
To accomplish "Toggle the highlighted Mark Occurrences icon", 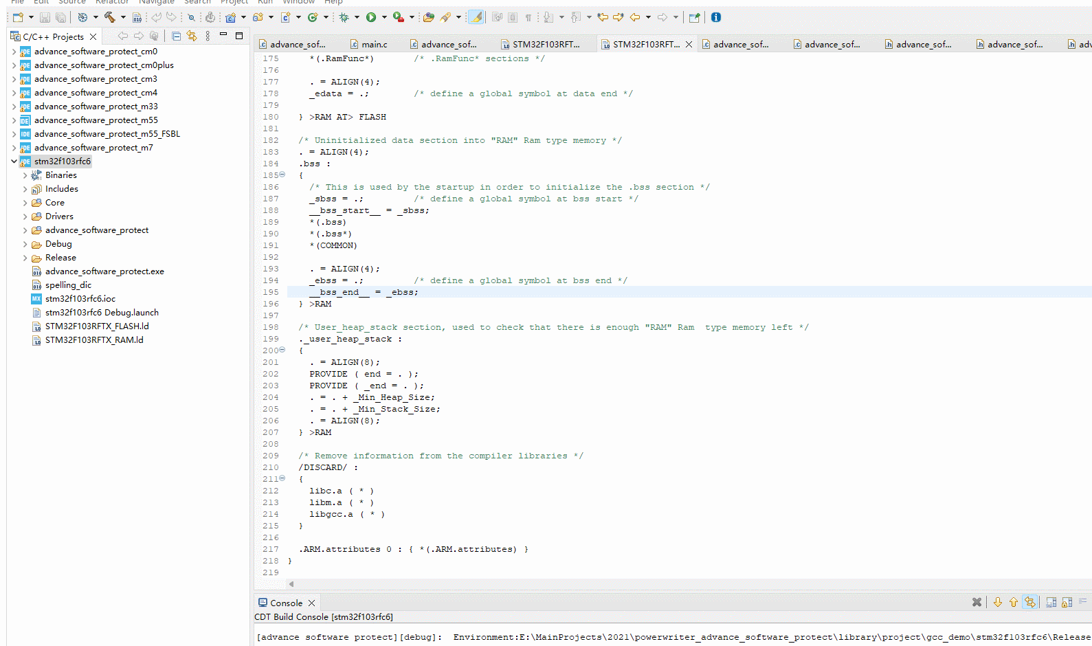I will (x=476, y=17).
